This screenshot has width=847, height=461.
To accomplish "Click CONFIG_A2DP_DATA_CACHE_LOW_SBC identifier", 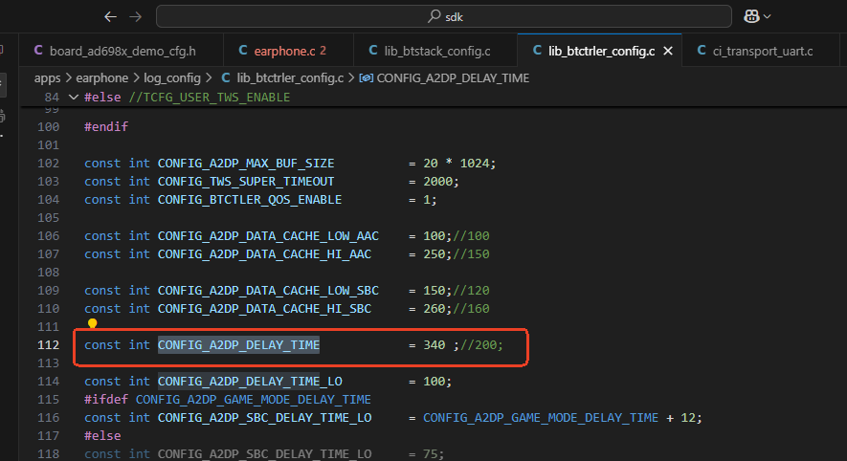I will tap(268, 291).
